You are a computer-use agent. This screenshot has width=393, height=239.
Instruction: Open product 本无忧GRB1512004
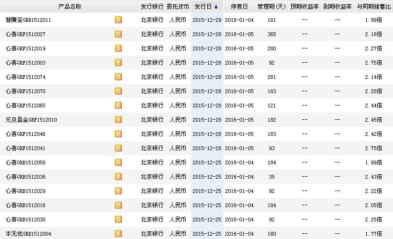[x=28, y=234]
